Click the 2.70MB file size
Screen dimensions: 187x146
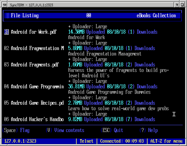point(75,103)
